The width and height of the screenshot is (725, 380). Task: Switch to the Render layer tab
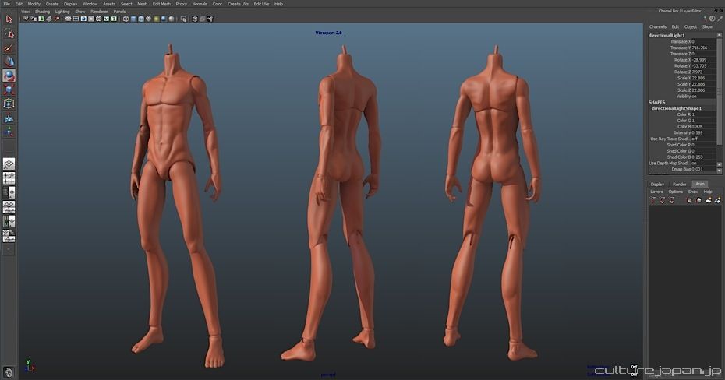click(x=679, y=184)
